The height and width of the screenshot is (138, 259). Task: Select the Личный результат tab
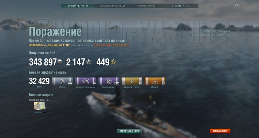pyautogui.click(x=78, y=6)
